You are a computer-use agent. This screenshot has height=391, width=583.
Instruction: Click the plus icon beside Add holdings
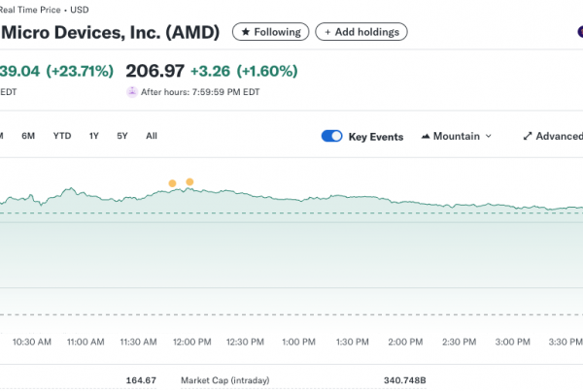click(326, 32)
